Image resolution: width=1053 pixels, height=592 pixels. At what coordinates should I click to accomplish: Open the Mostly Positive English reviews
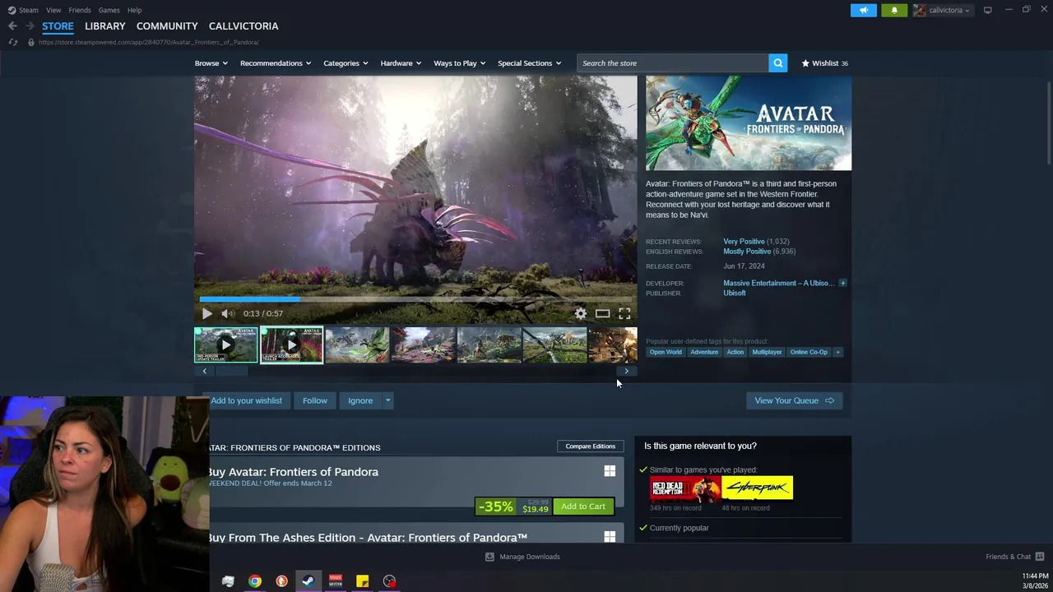[x=747, y=252]
